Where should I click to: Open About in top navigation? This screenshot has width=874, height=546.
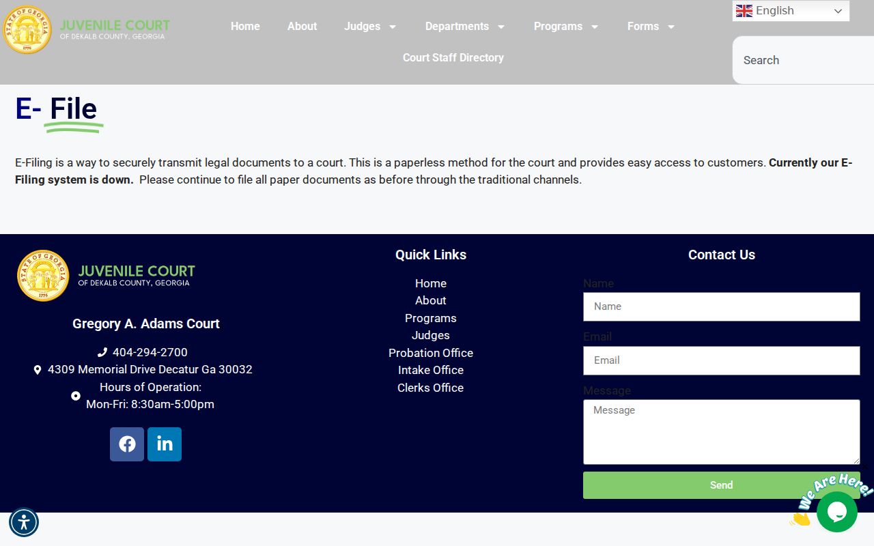[302, 27]
